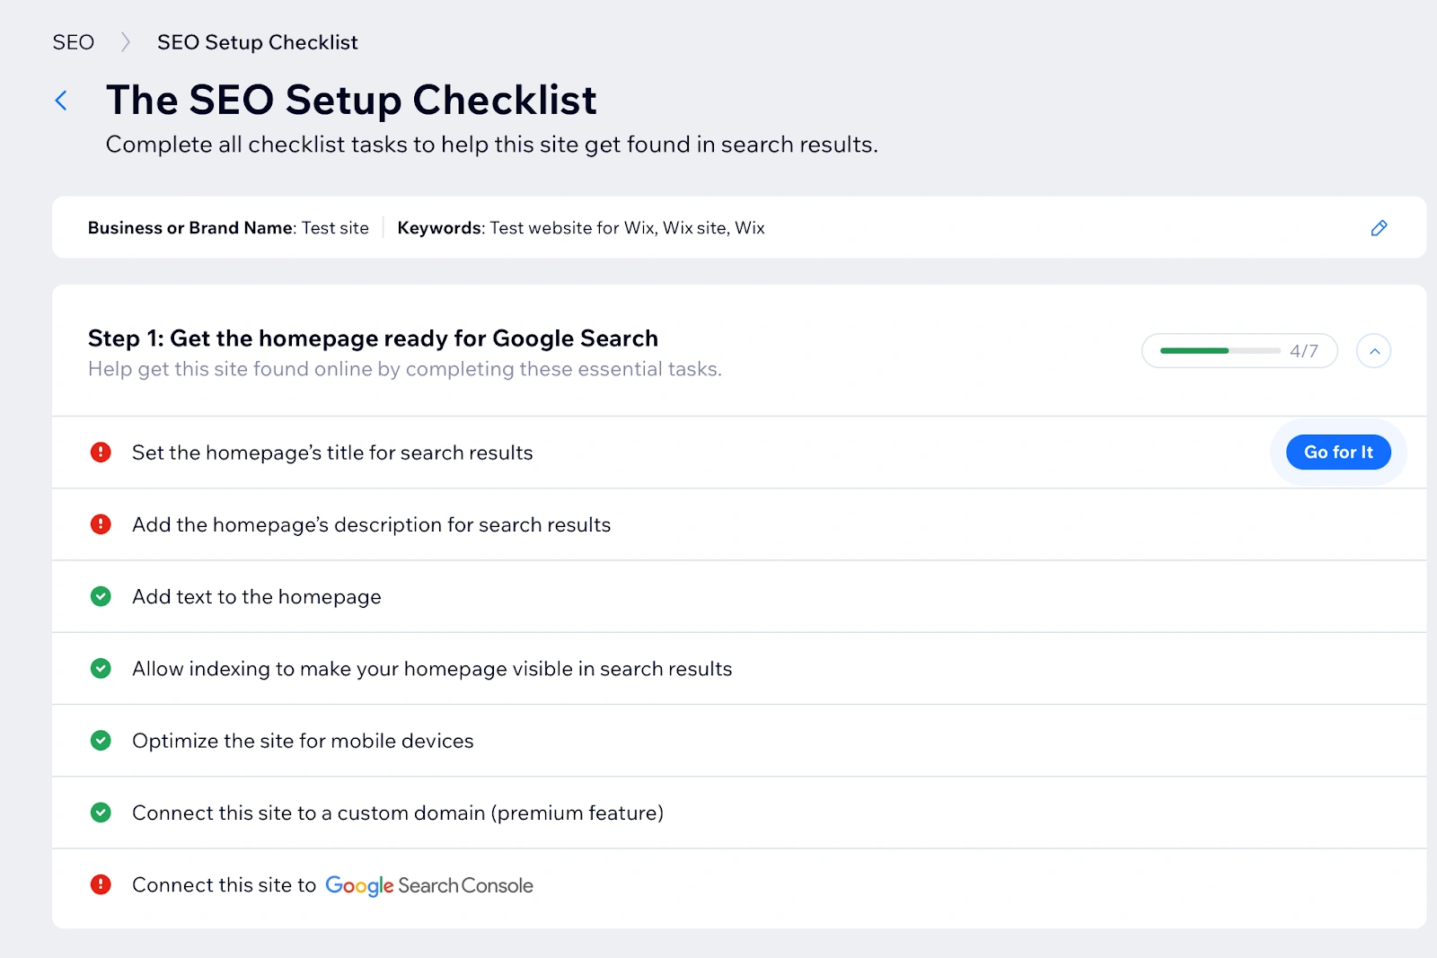Click green check icon for custom domain task
1437x958 pixels.
click(101, 813)
